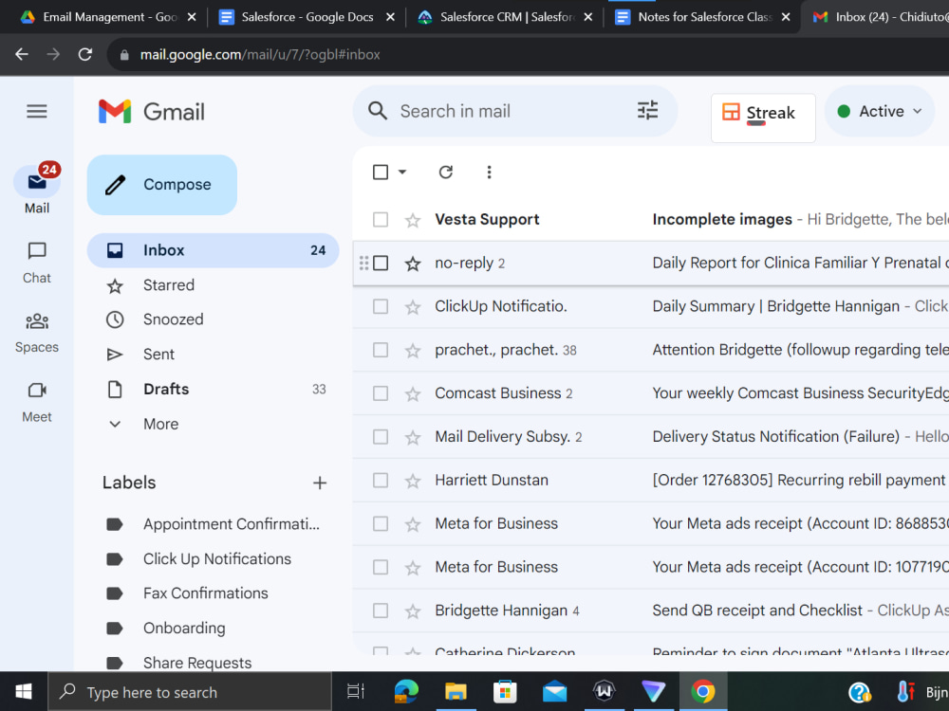
Task: Open Microsoft Edge from taskbar
Action: (406, 692)
